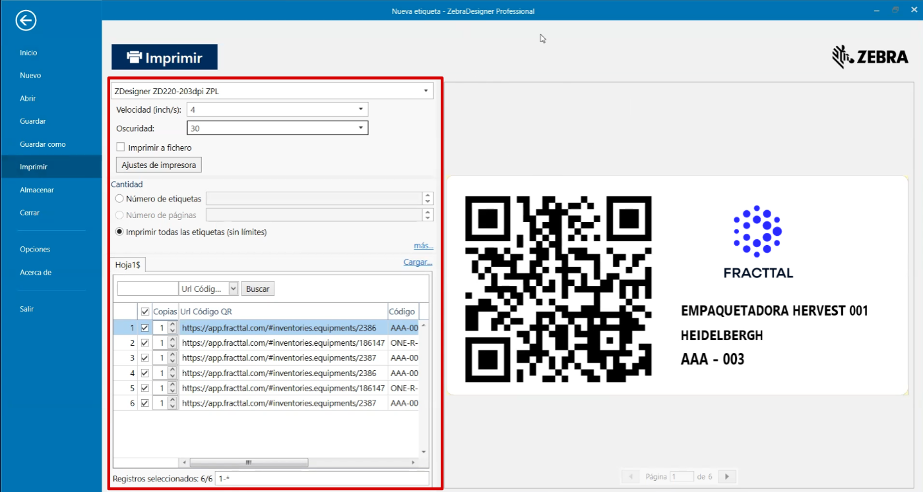Uncheck the record 3 row checkbox
Viewport: 923px width, 492px height.
click(x=144, y=358)
